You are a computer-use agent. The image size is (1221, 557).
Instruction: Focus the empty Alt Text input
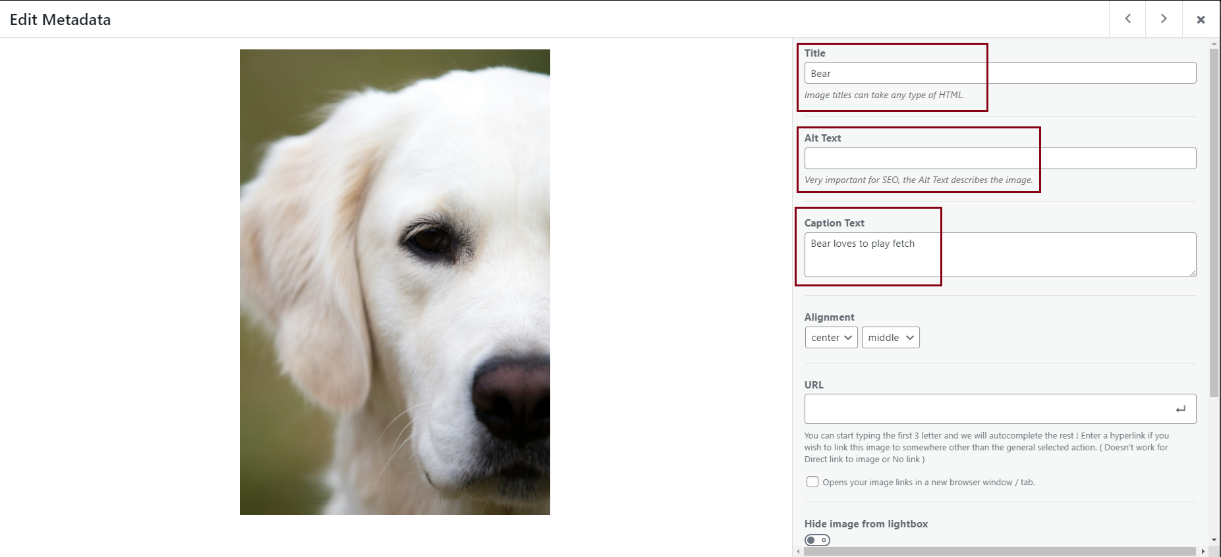(x=1000, y=159)
